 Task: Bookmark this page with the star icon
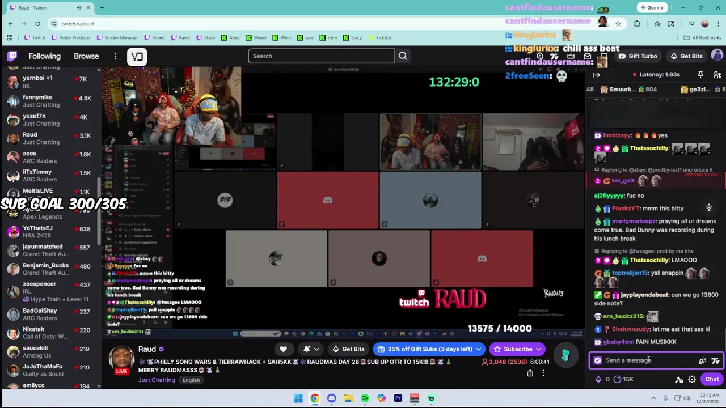tap(618, 23)
